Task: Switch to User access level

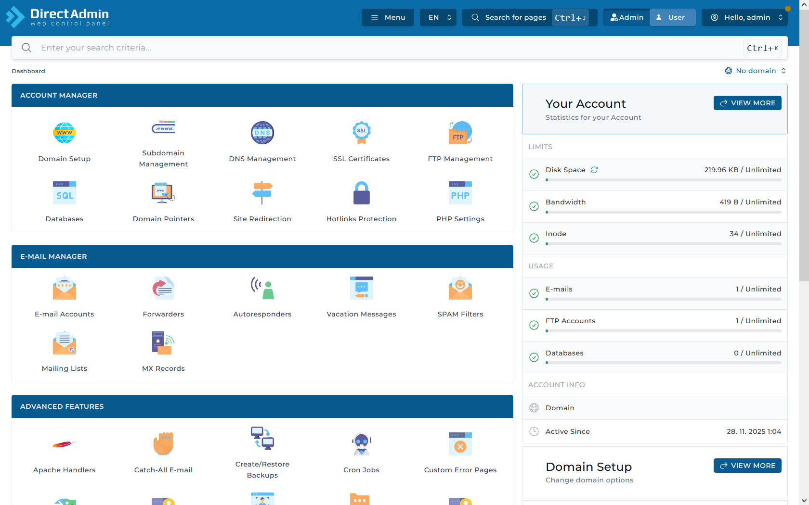Action: point(672,17)
